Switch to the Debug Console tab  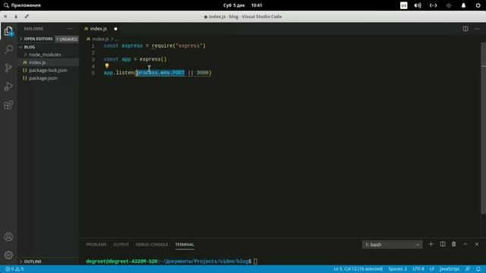pyautogui.click(x=152, y=244)
